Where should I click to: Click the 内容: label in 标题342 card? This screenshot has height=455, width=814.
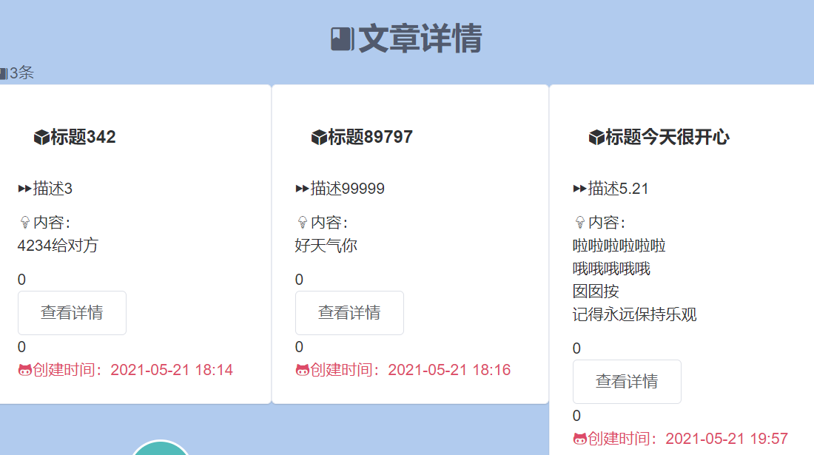(52, 223)
